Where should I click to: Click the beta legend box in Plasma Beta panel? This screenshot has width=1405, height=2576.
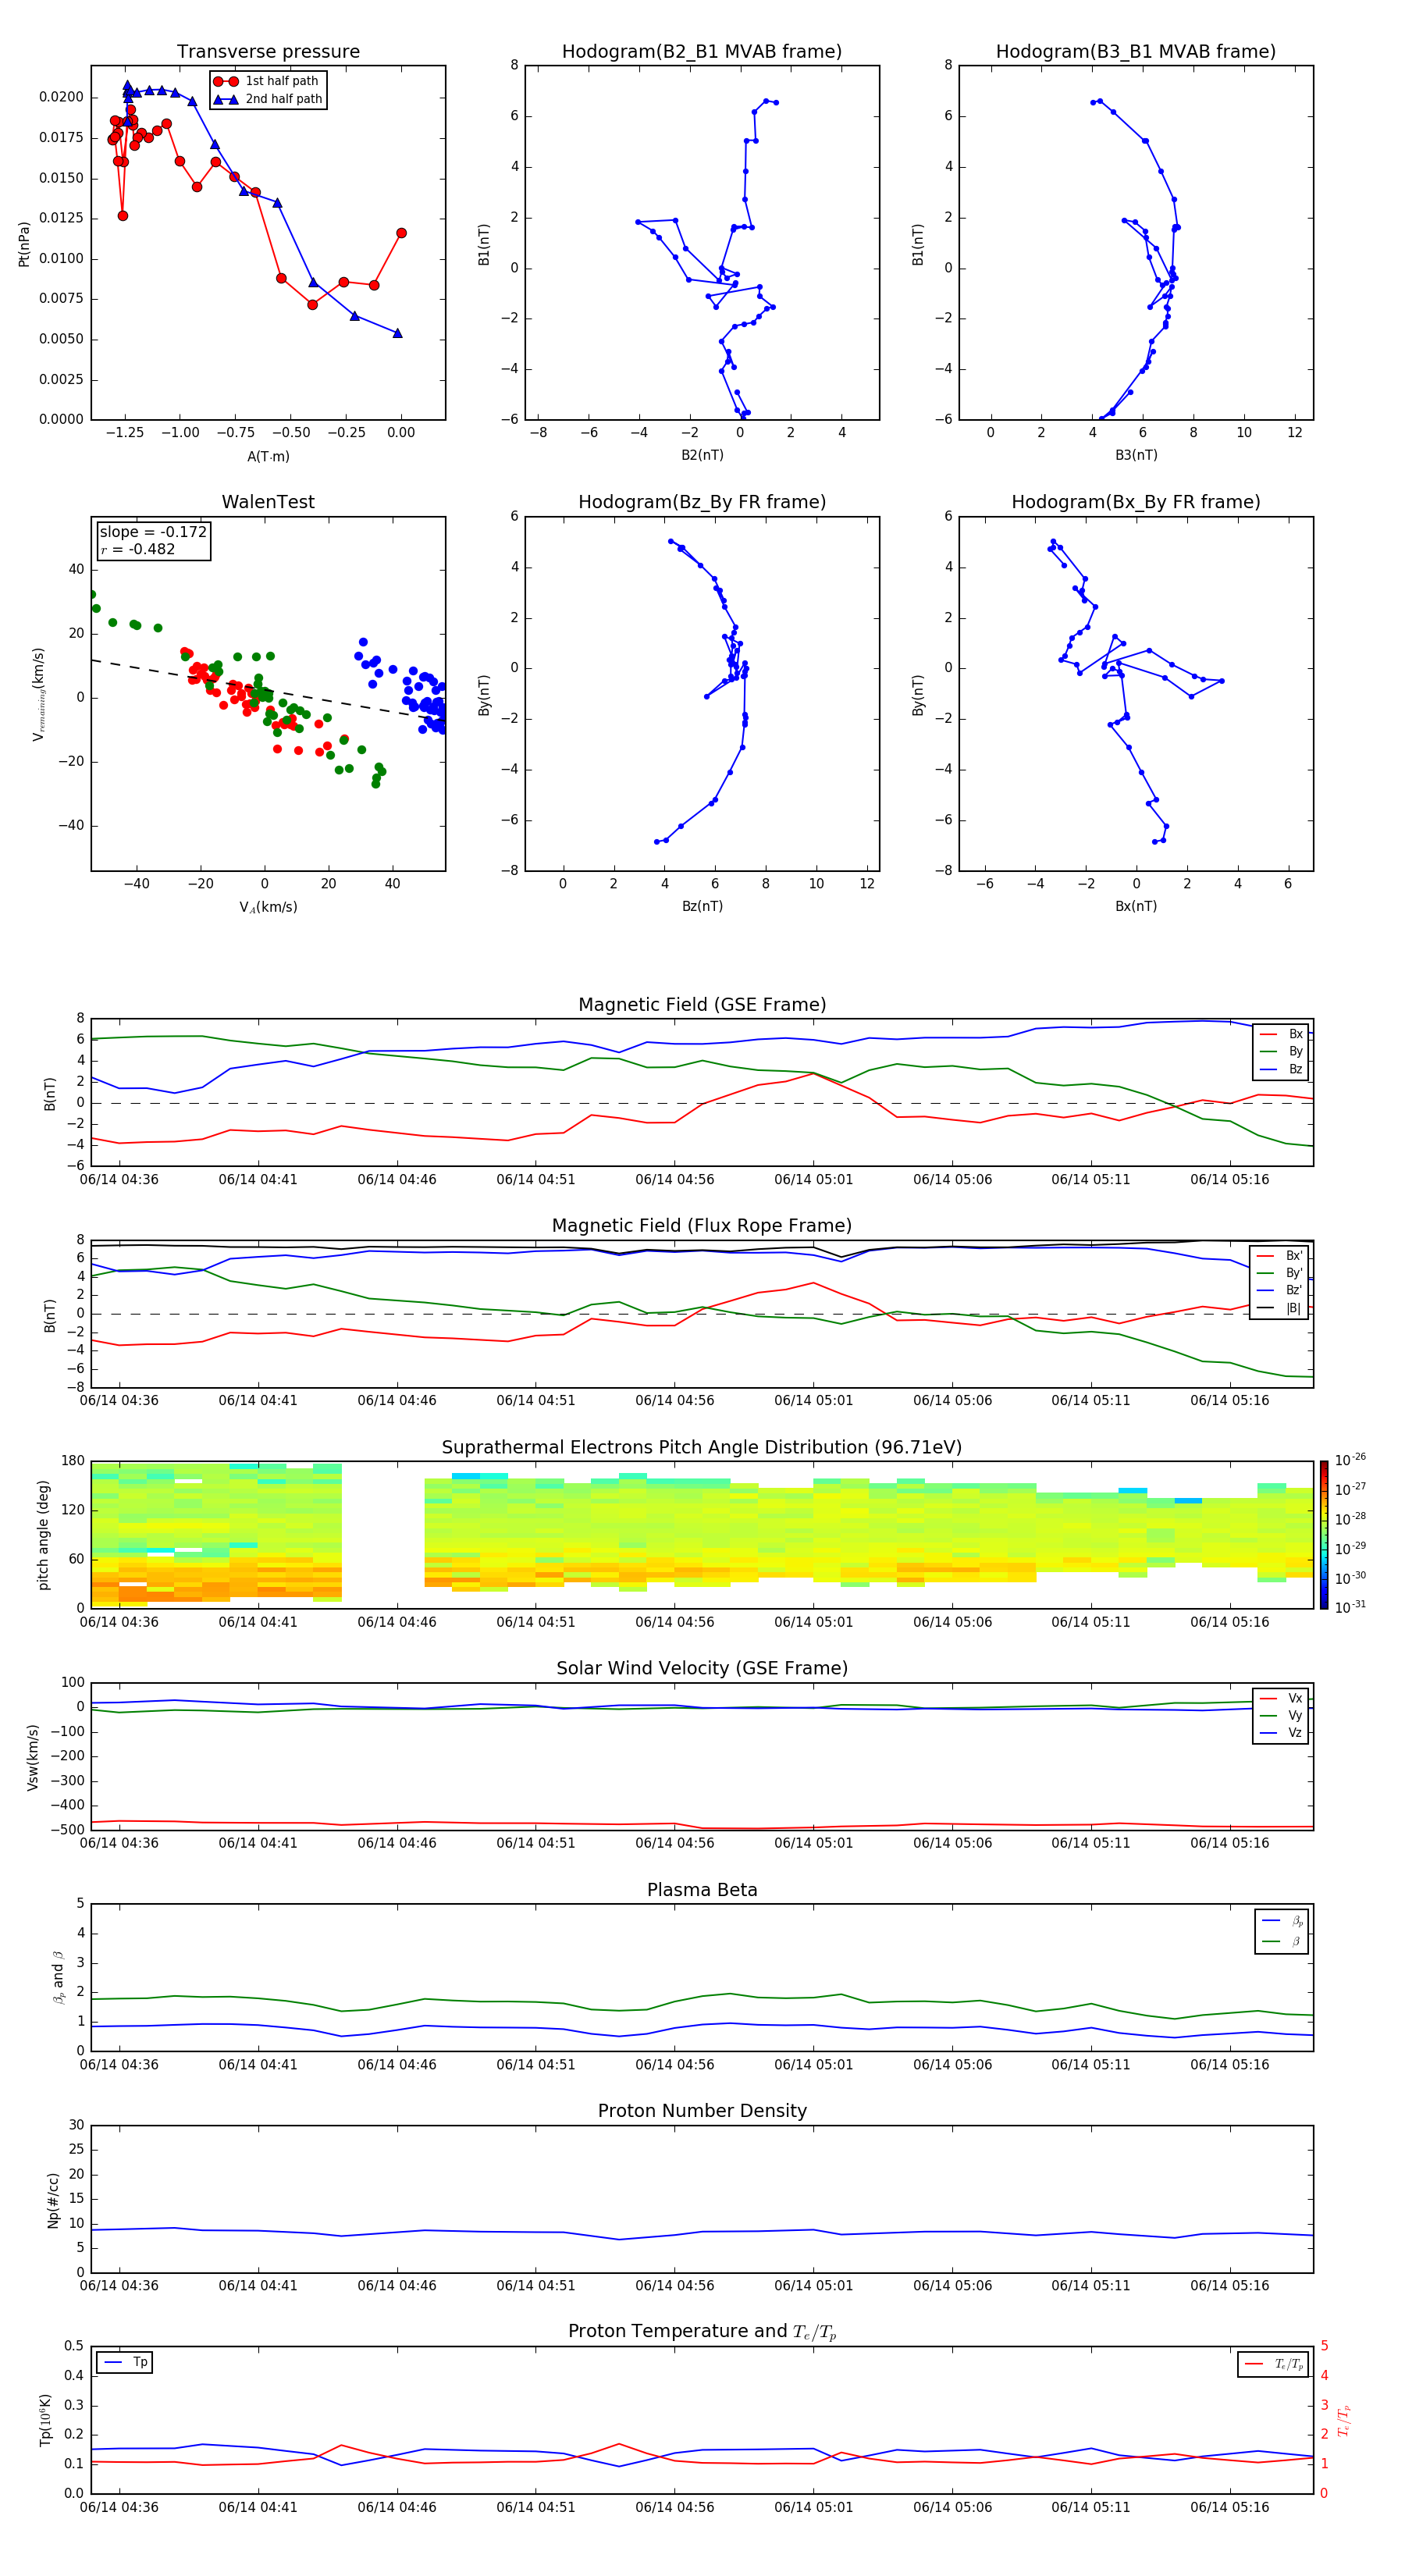(1281, 1931)
